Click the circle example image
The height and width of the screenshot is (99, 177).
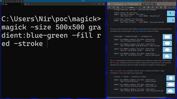171,78
